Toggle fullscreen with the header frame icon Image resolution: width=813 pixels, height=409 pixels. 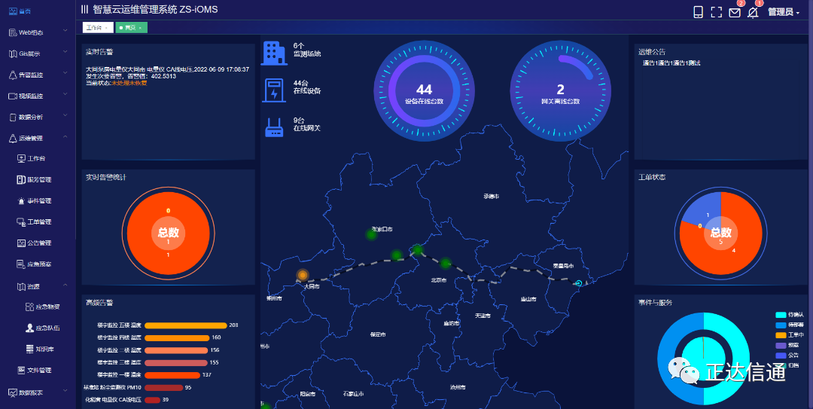coord(716,12)
